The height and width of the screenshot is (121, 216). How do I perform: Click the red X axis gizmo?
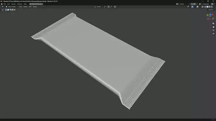(212, 15)
